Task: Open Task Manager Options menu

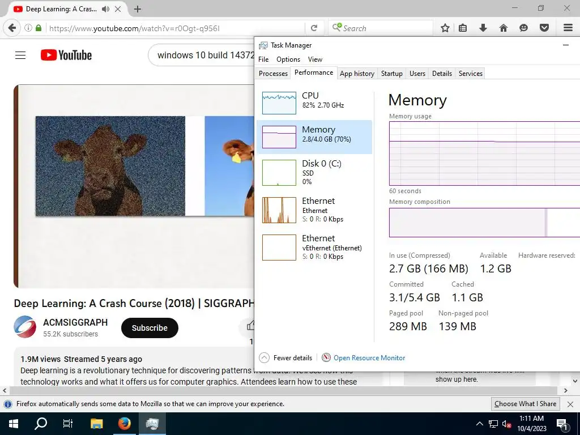Action: (x=288, y=59)
